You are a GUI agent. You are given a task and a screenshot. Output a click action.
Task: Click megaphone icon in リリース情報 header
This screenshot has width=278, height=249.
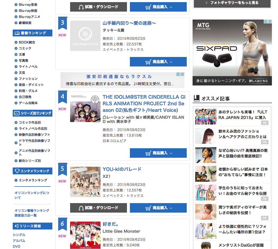point(17,226)
